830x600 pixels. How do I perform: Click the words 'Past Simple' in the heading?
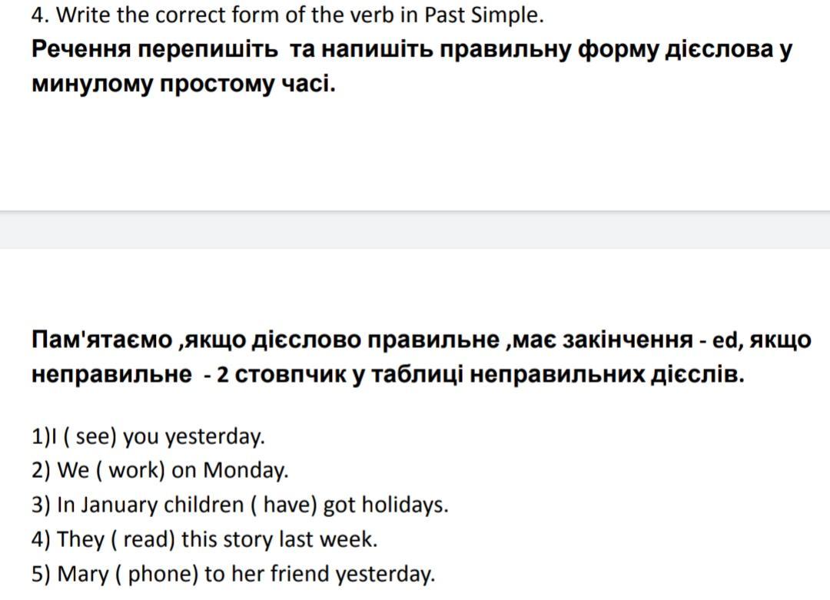pyautogui.click(x=484, y=15)
